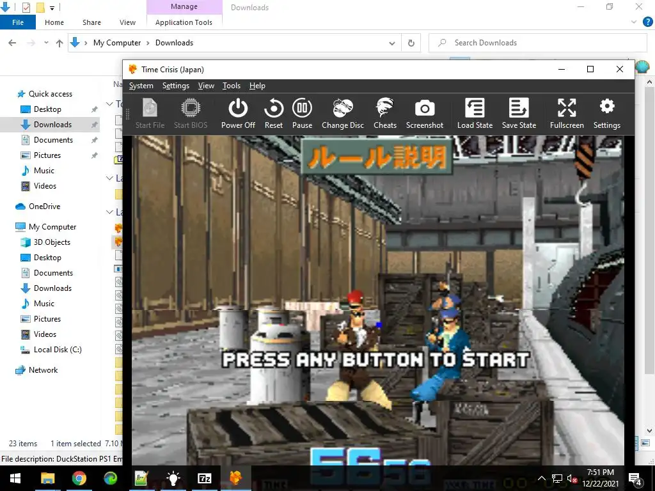655x491 pixels.
Task: Open 3D Objects folder
Action: coord(52,242)
